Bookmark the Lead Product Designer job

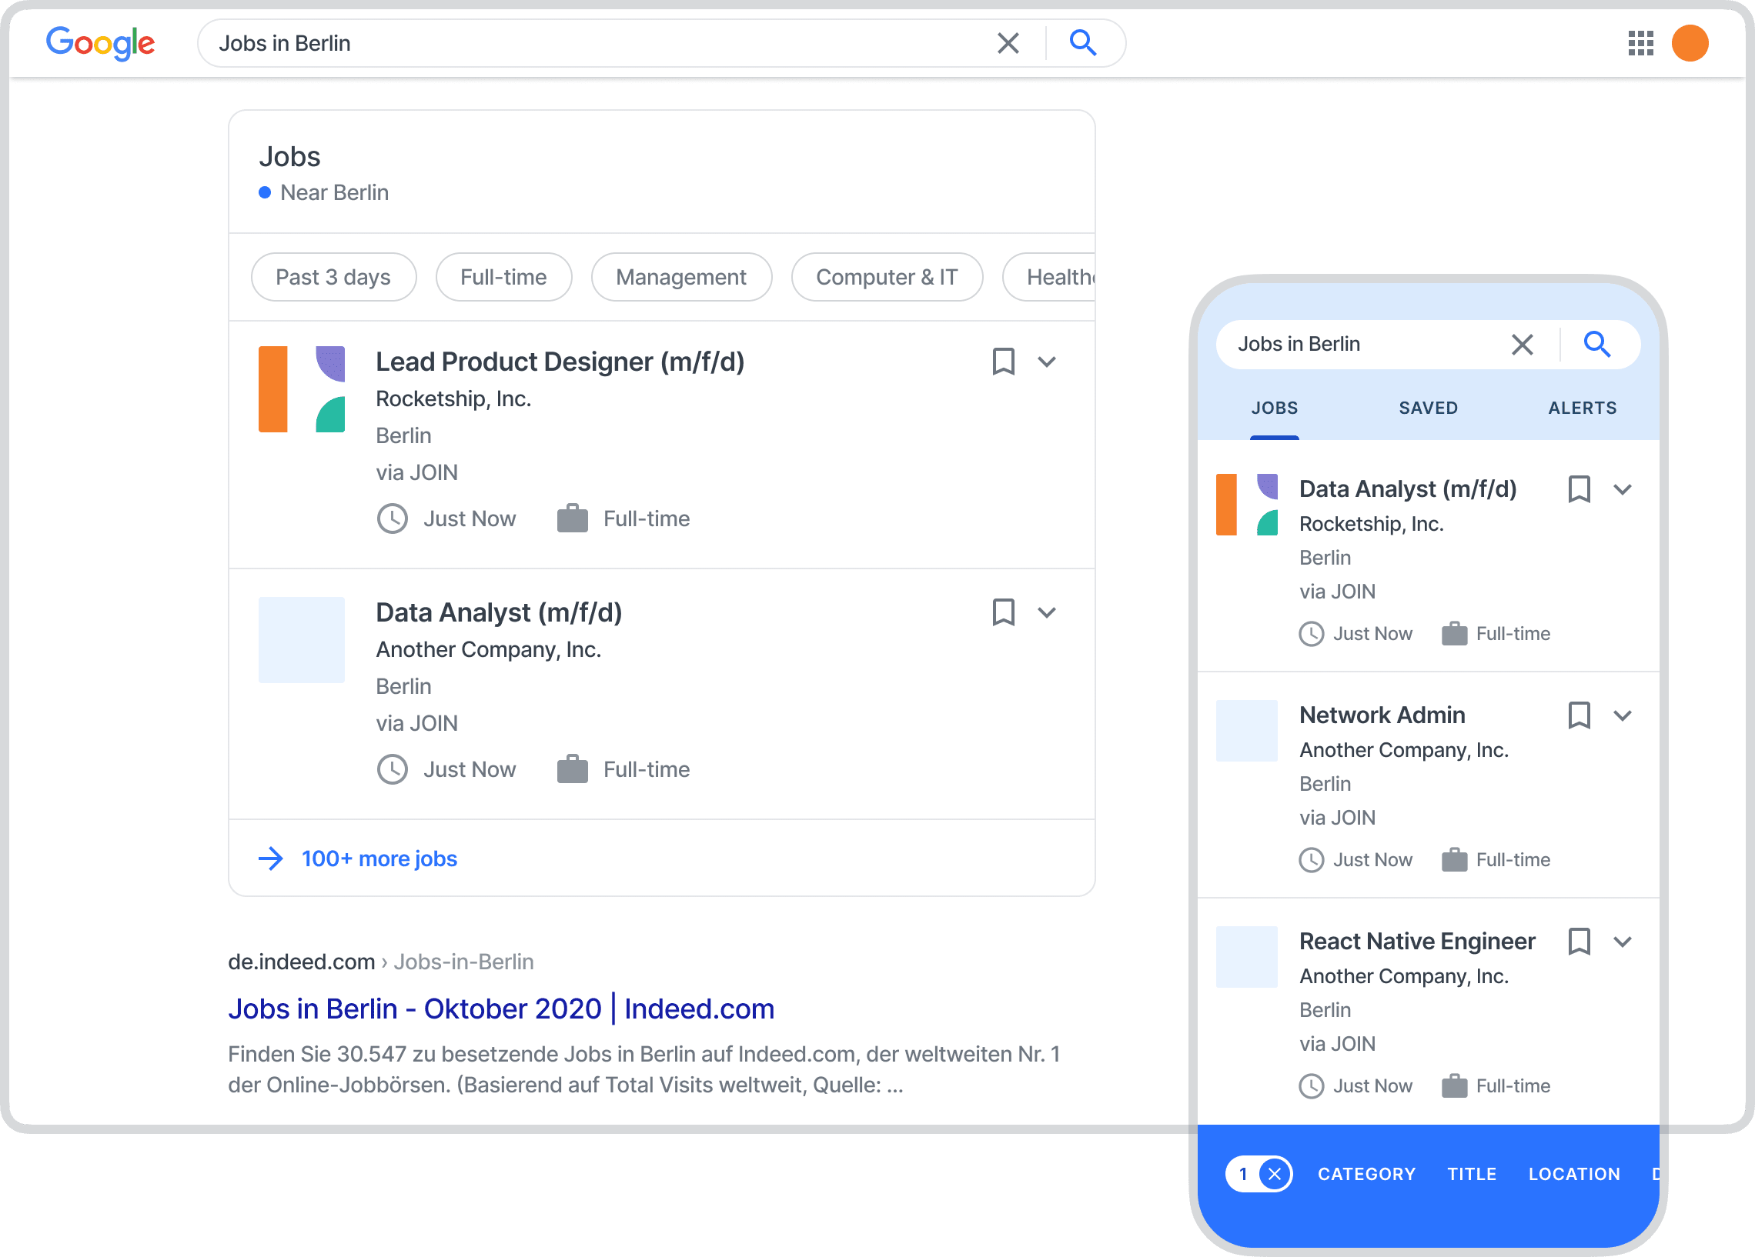(1003, 362)
